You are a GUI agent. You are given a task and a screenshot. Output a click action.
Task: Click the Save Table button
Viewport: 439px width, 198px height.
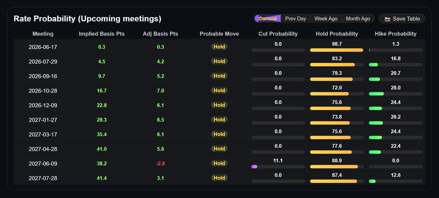tap(402, 19)
